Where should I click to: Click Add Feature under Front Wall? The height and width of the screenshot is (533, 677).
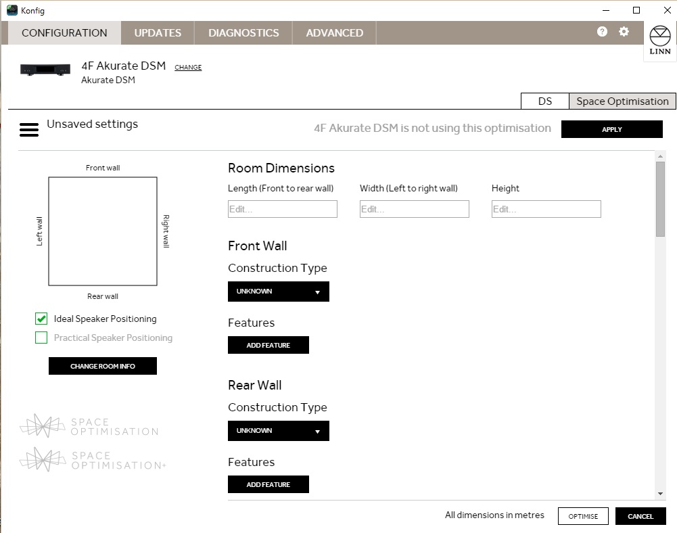click(269, 345)
